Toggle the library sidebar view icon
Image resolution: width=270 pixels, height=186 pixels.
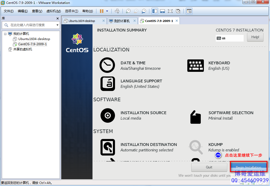[155, 11]
